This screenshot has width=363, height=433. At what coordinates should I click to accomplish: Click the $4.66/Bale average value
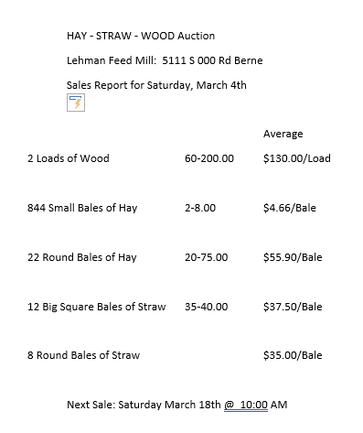click(x=290, y=208)
